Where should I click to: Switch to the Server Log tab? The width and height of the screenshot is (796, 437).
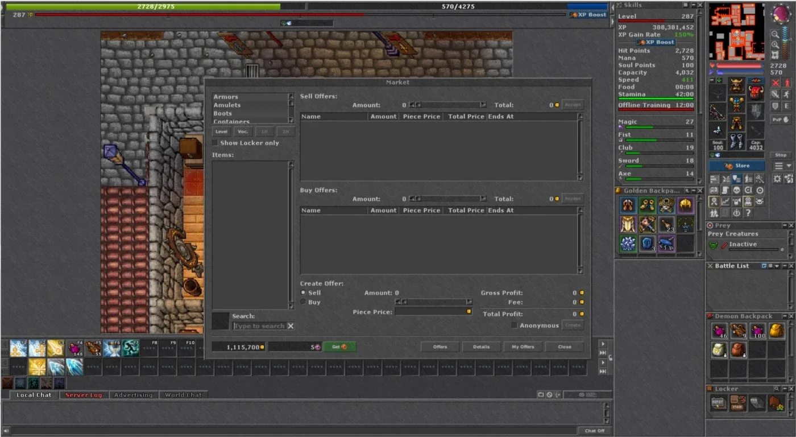(84, 395)
